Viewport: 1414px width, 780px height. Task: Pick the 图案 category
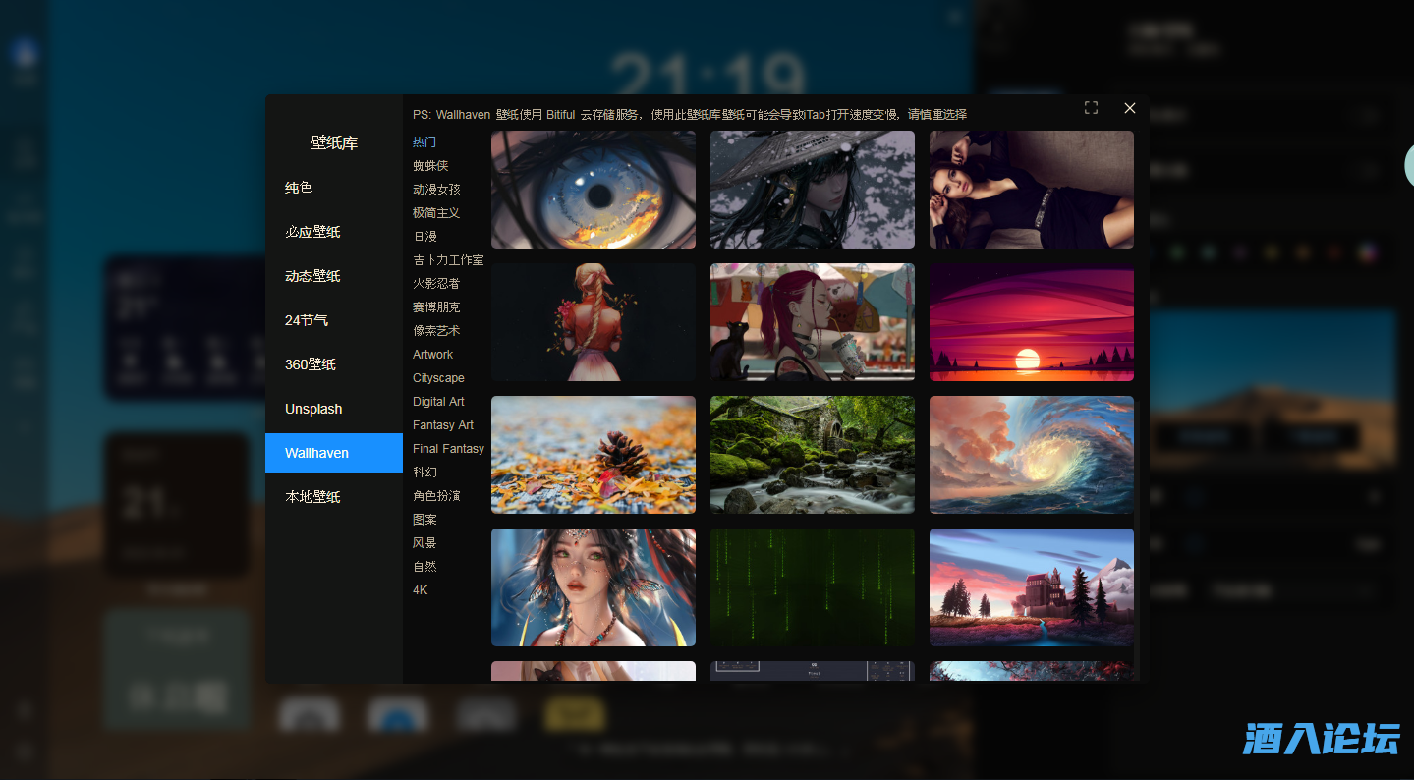[424, 520]
